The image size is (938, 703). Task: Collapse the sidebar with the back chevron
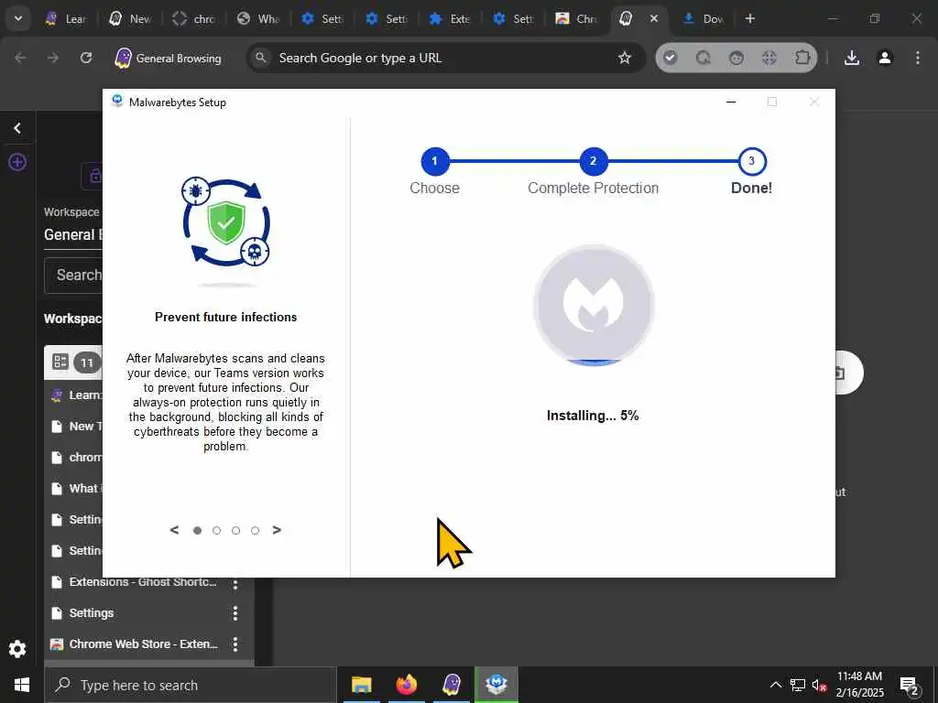(x=17, y=128)
